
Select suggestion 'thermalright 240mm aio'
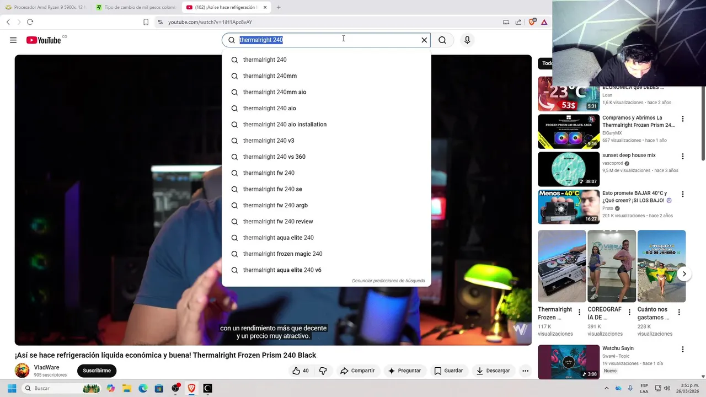[327, 92]
